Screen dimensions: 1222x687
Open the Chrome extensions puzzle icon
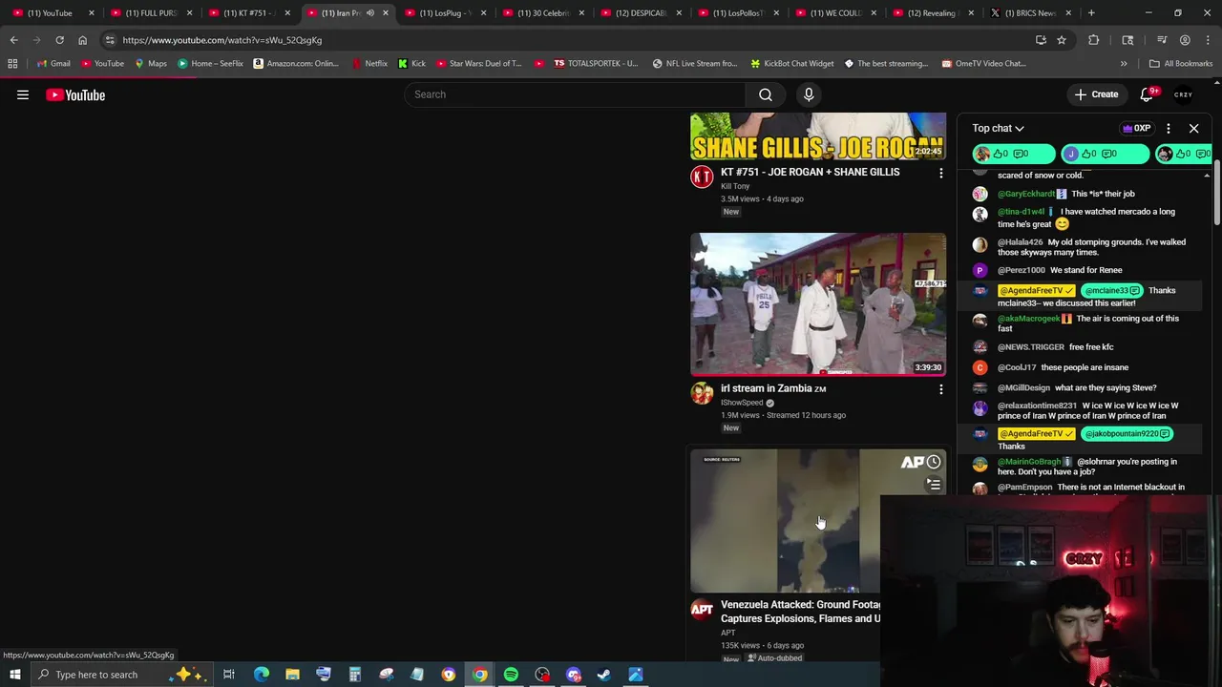click(1093, 40)
